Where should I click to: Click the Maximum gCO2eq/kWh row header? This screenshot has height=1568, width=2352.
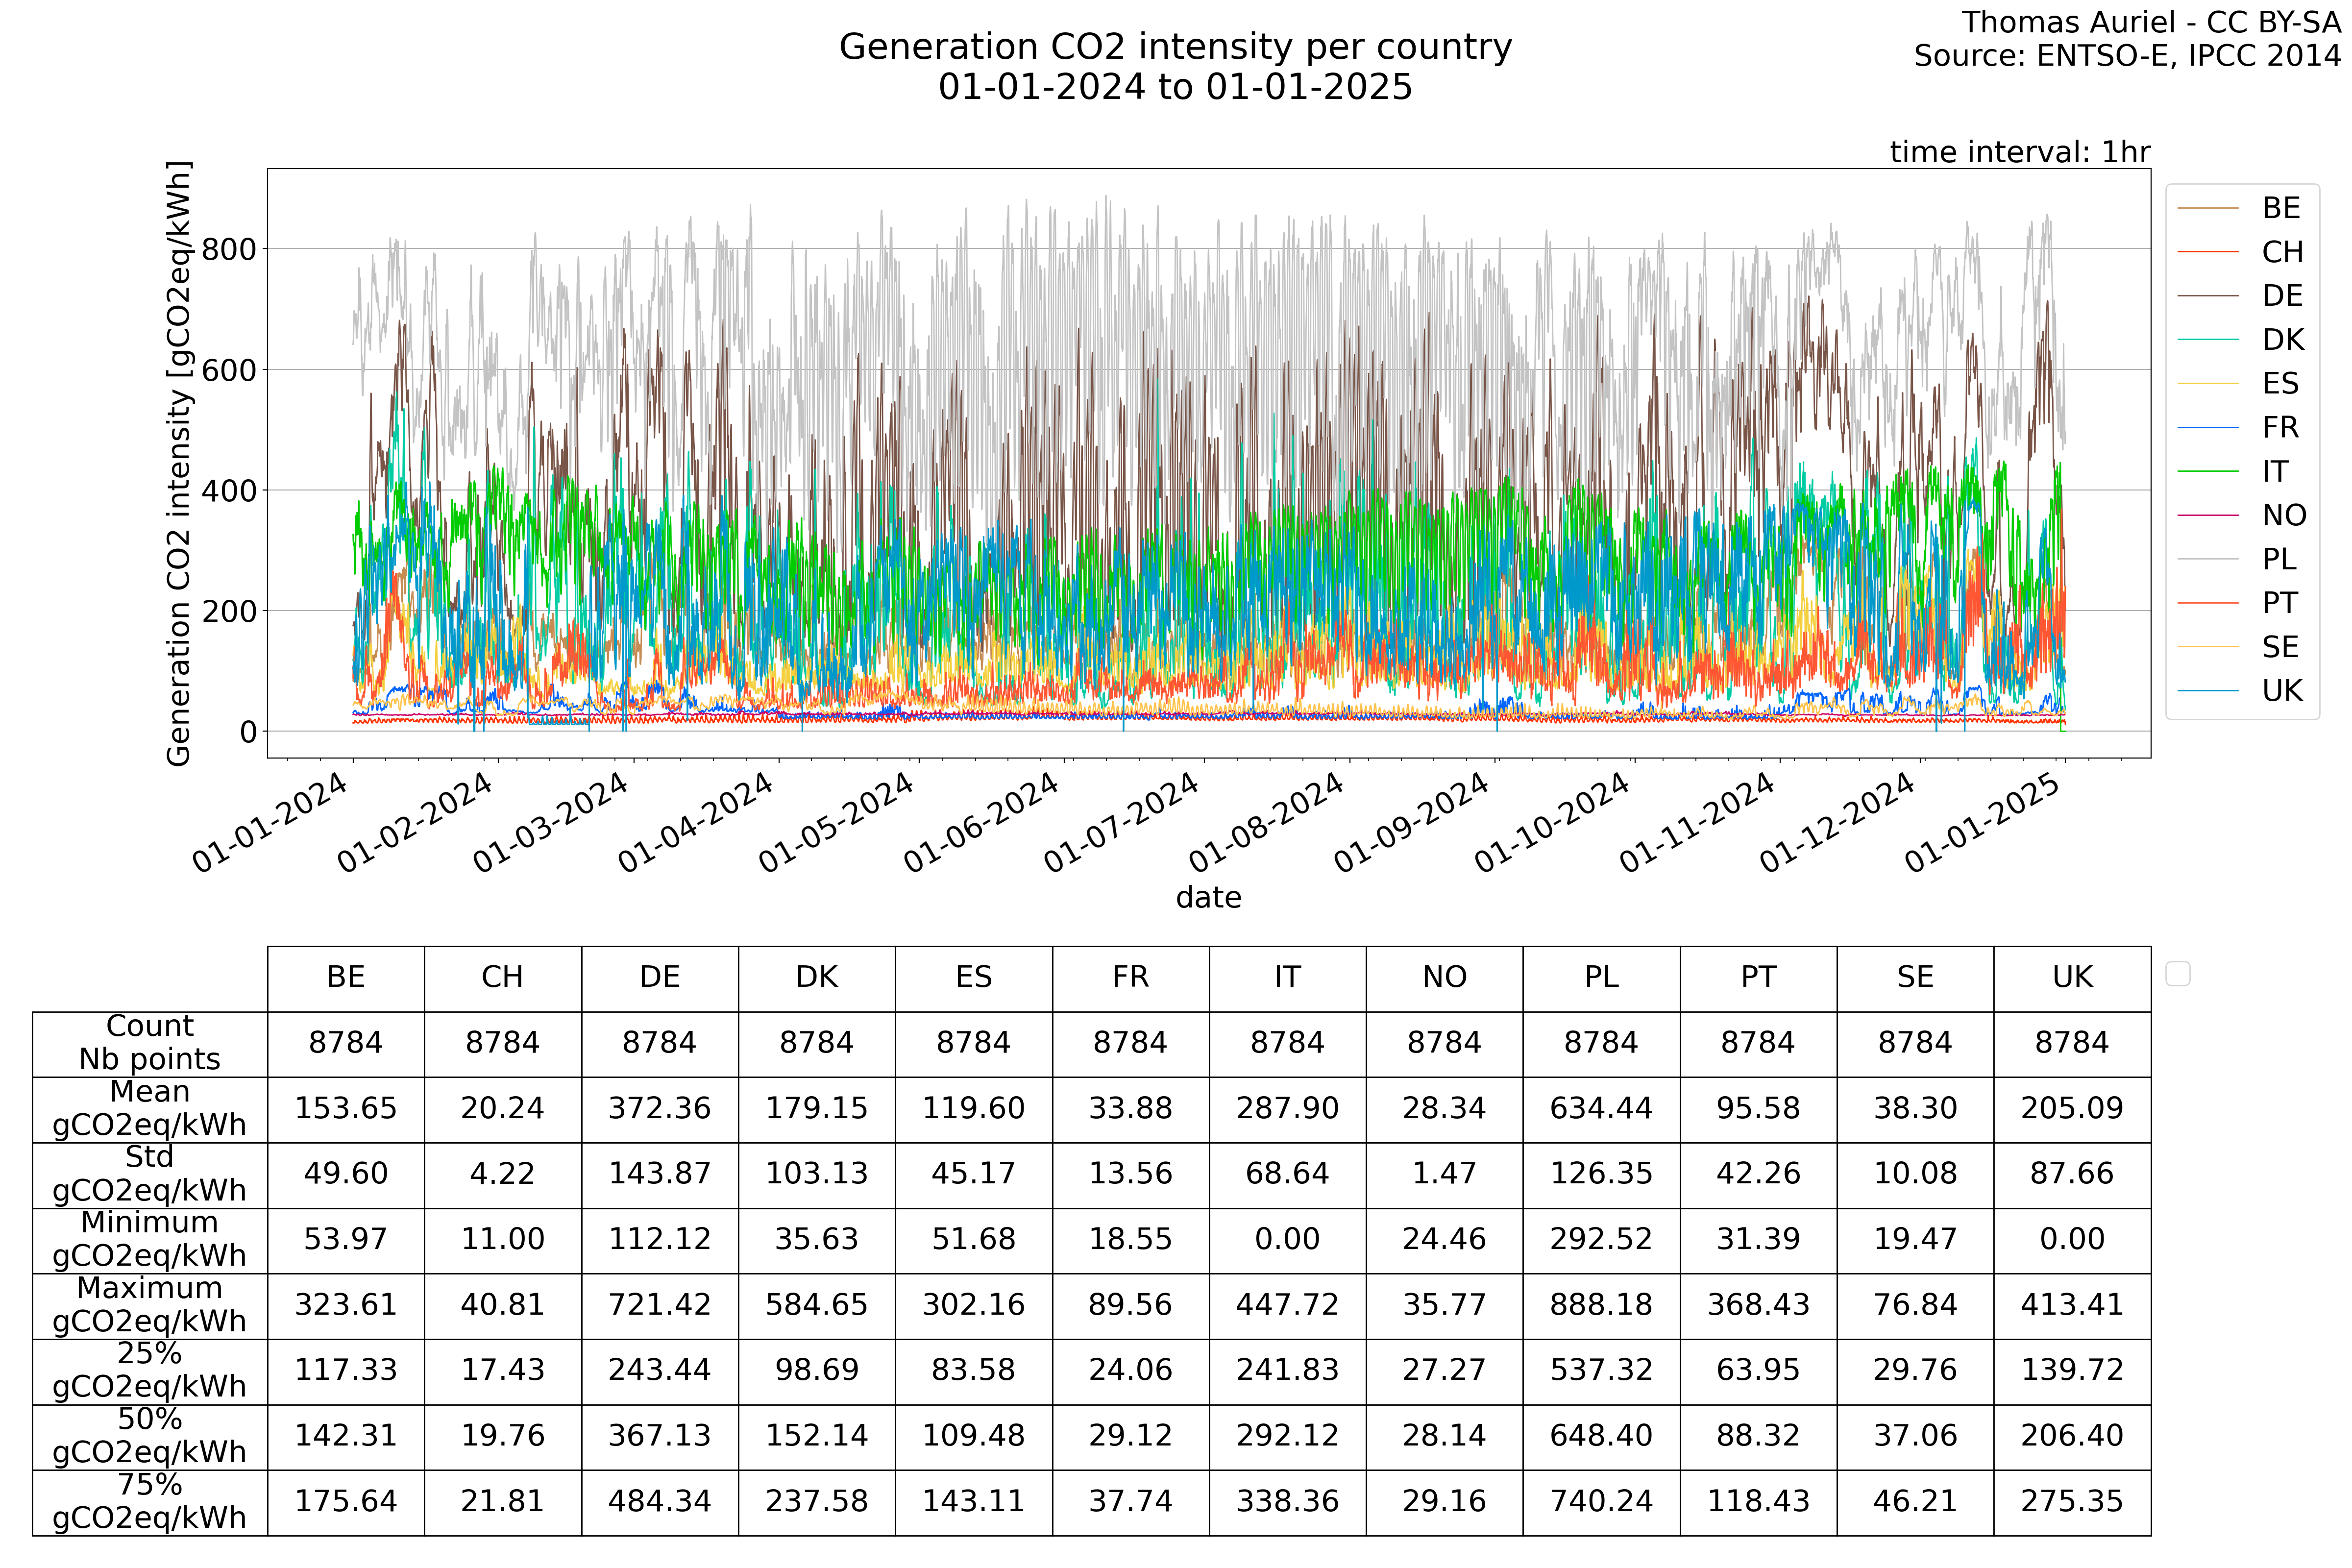pyautogui.click(x=150, y=1305)
